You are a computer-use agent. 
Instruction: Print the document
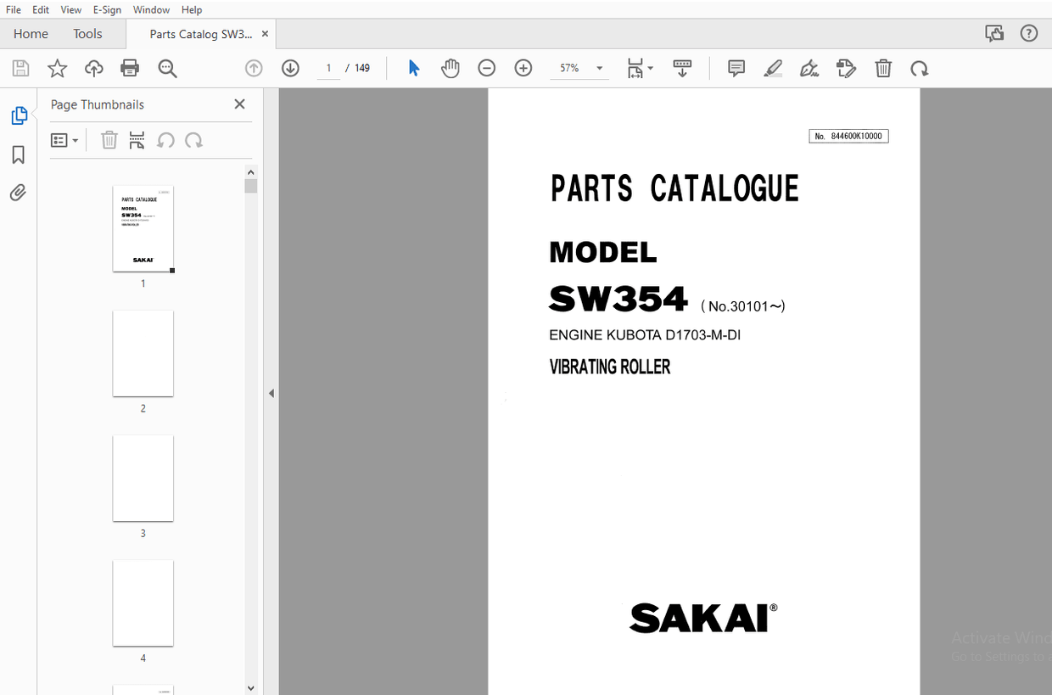click(x=130, y=68)
